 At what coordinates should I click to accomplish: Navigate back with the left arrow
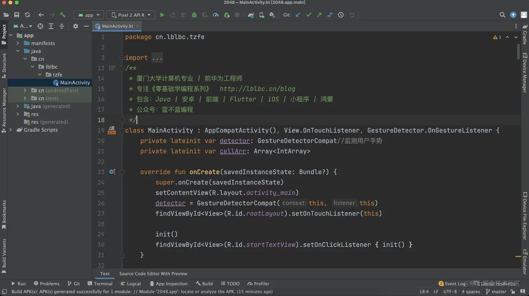click(x=41, y=15)
